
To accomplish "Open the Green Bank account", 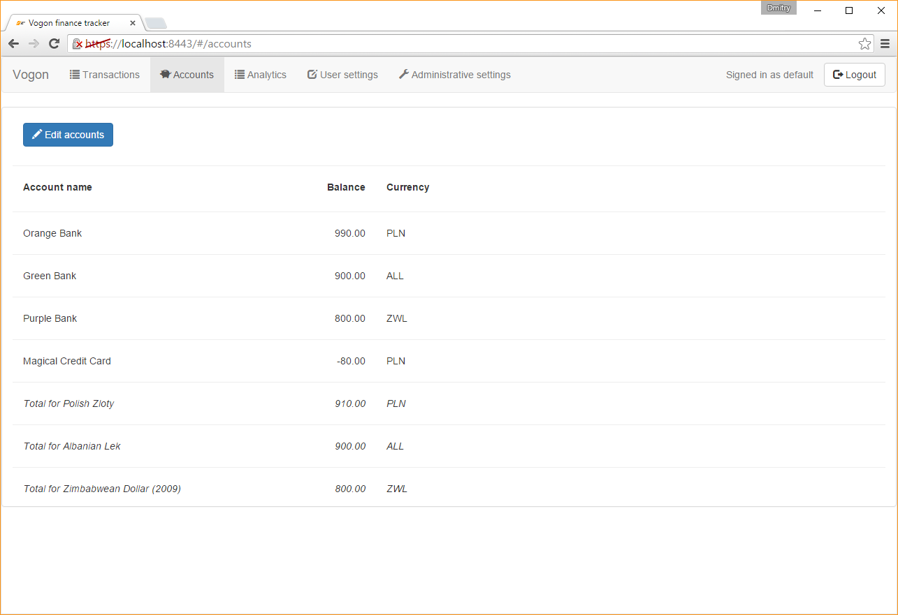I will (x=50, y=276).
